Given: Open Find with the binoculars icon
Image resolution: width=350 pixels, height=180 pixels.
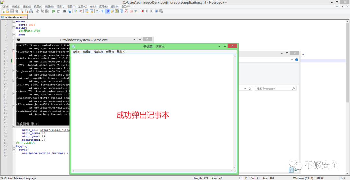Looking at the screenshot, I should click(64, 11).
